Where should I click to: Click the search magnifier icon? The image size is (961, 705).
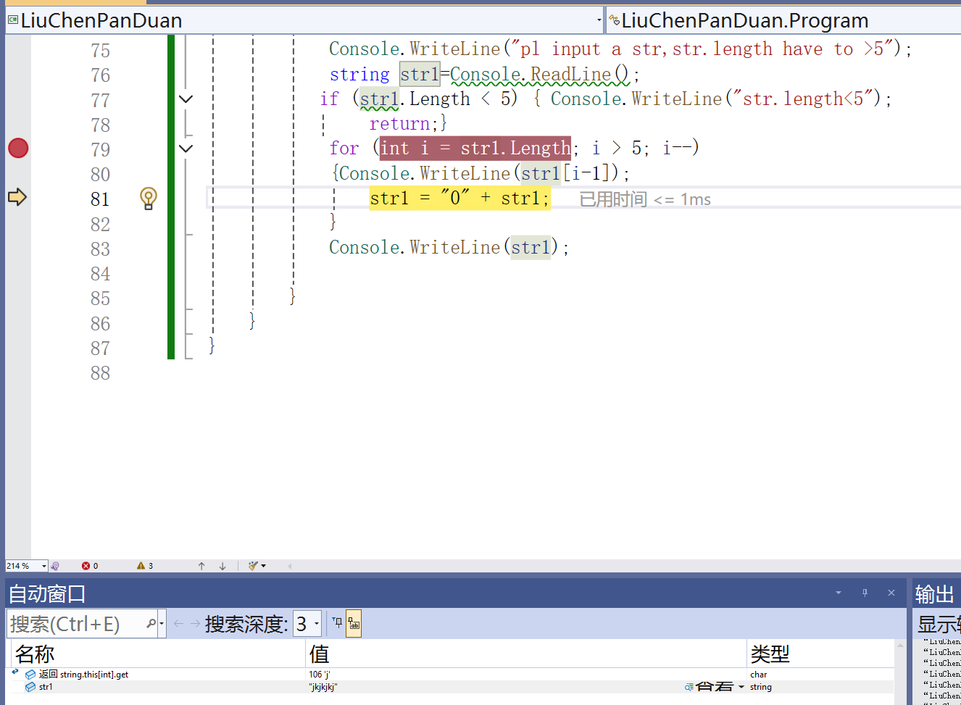pyautogui.click(x=151, y=624)
